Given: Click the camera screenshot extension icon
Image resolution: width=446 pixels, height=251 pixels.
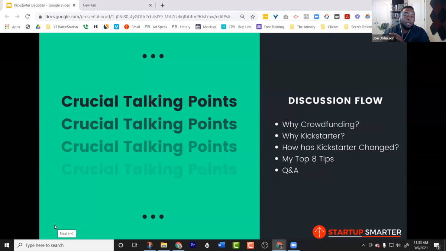Looking at the screenshot, I should point(286,16).
